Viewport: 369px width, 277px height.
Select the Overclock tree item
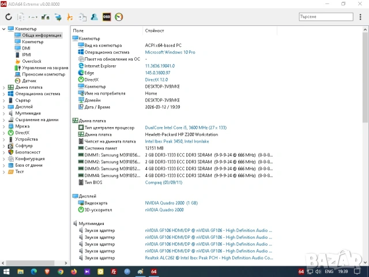coord(32,61)
